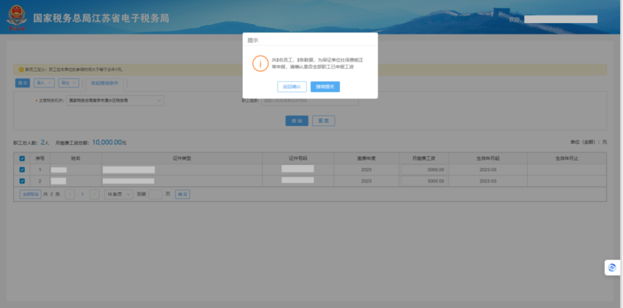Click the tax bureau emblem logo
The width and height of the screenshot is (623, 308).
click(17, 17)
